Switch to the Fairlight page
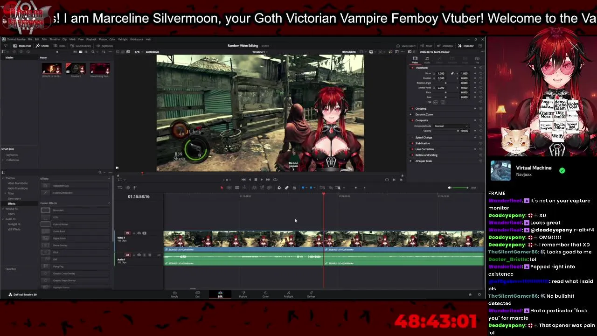Image resolution: width=597 pixels, height=336 pixels. pos(288,294)
